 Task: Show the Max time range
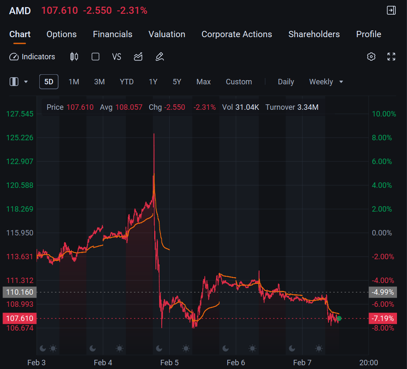pos(203,82)
